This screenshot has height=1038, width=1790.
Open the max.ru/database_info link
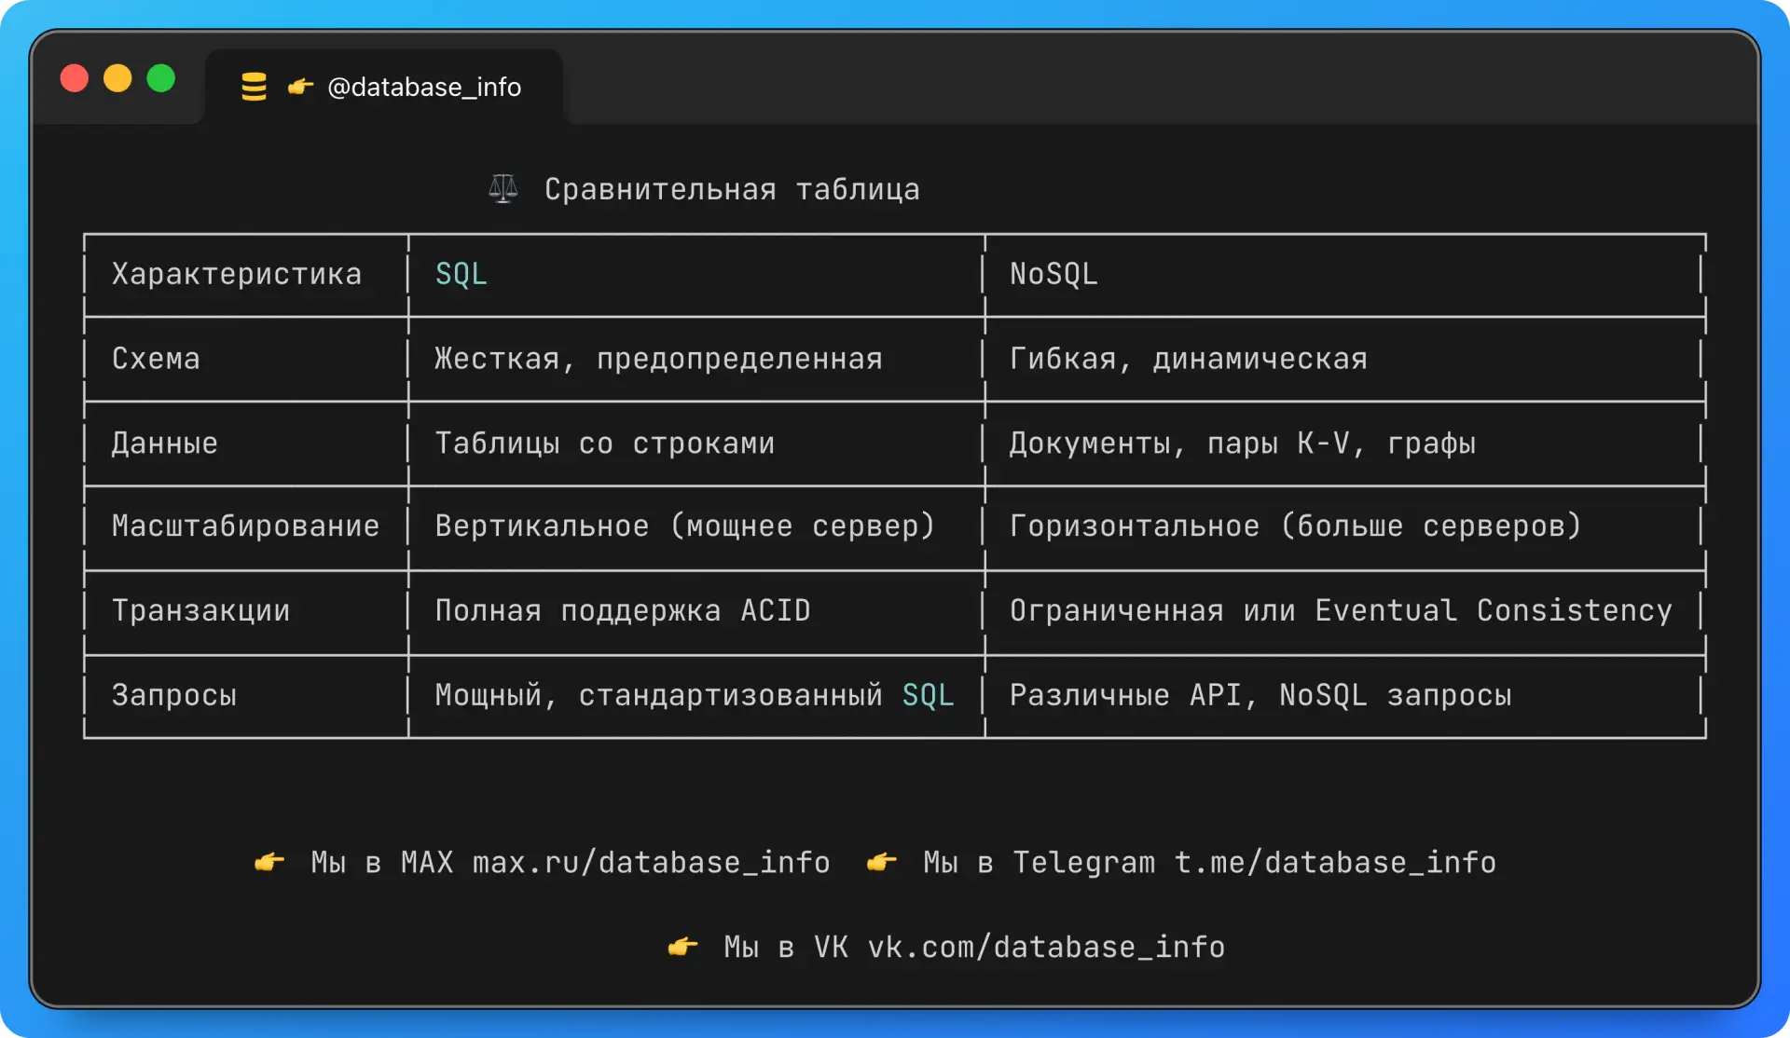coord(651,863)
